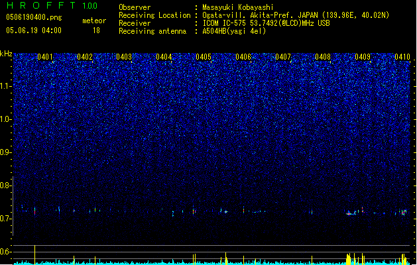The height and width of the screenshot is (265, 417).
Task: Click the tallest yellow power spike near 0401
Action: point(35,255)
